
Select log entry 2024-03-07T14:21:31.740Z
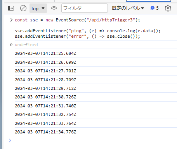(x=45, y=106)
